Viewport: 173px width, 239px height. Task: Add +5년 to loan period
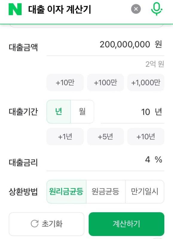[105, 137]
